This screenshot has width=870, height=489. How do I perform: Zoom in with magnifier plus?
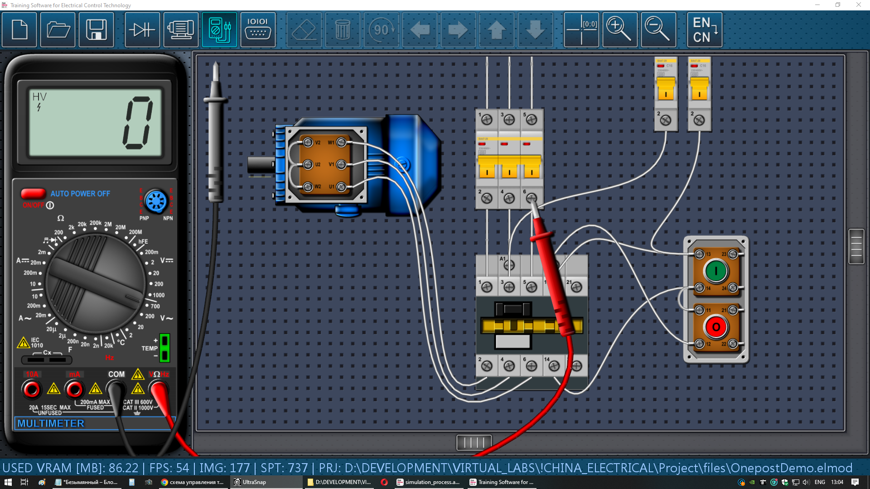coord(620,30)
